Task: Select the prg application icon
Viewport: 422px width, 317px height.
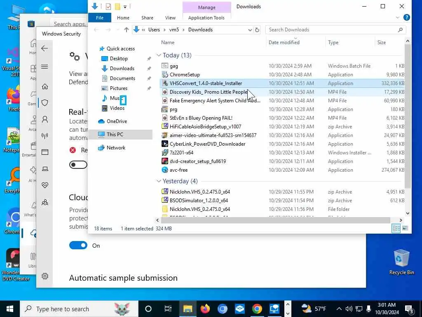Action: [165, 109]
